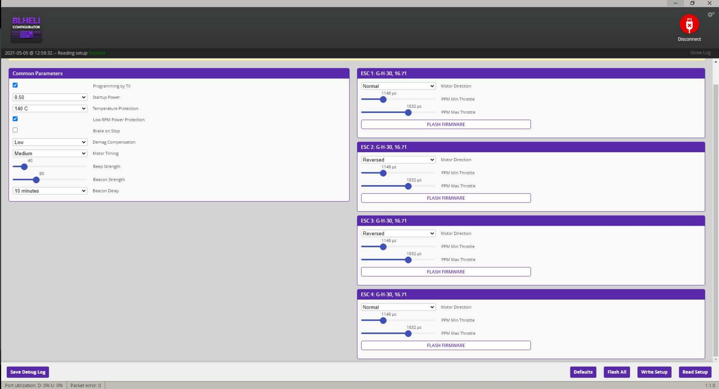Open Beacon Delay dropdown showing 10 minutes
This screenshot has width=719, height=389.
[x=50, y=191]
